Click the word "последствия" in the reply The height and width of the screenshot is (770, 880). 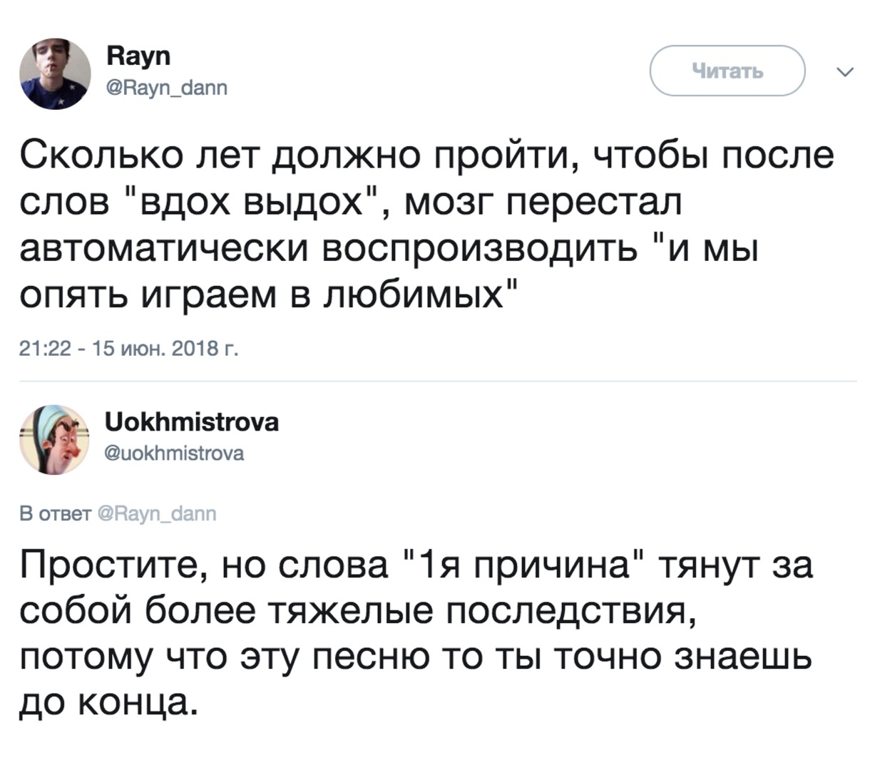point(570,611)
